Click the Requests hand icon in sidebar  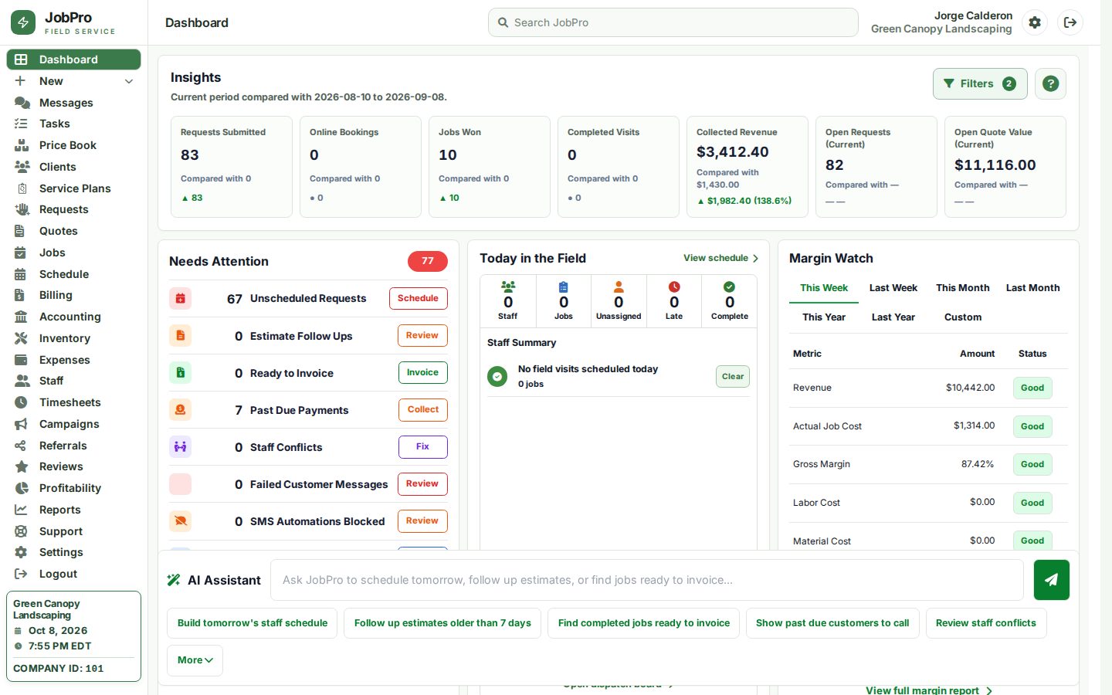(x=22, y=209)
